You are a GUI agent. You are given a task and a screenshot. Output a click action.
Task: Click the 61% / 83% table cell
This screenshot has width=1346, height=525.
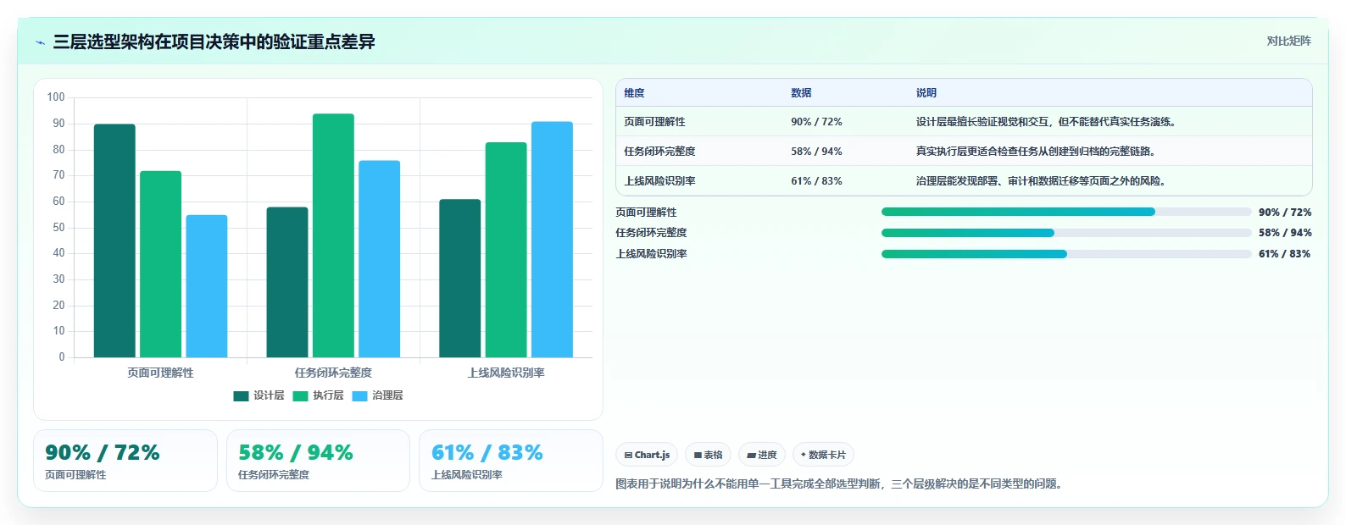tap(816, 181)
